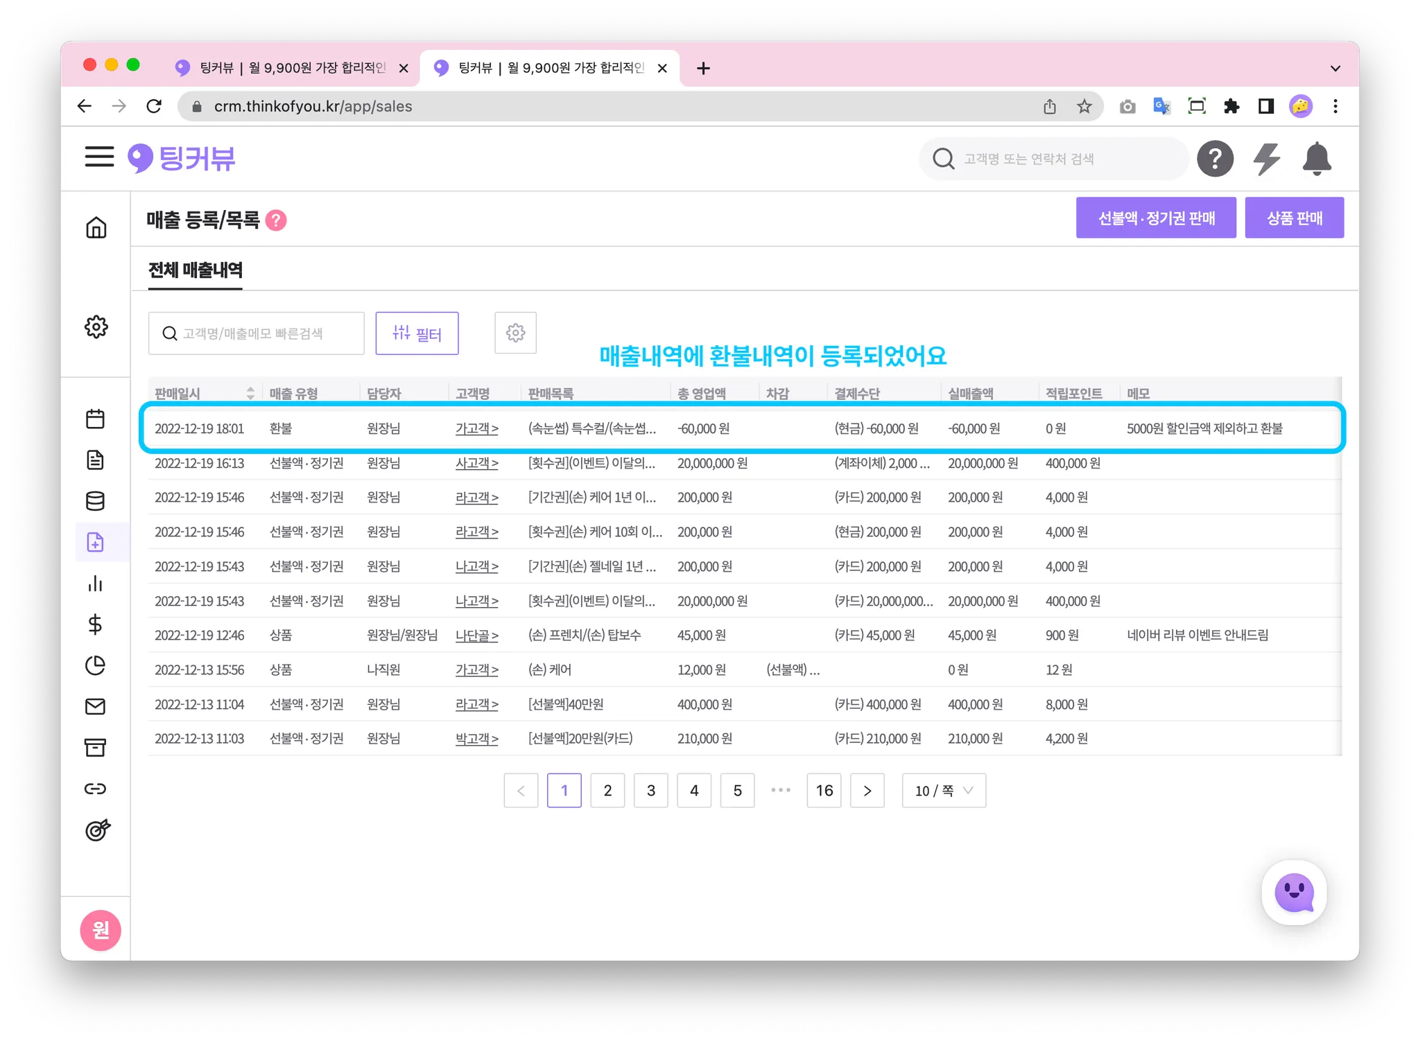Click the home icon in sidebar

coord(96,227)
